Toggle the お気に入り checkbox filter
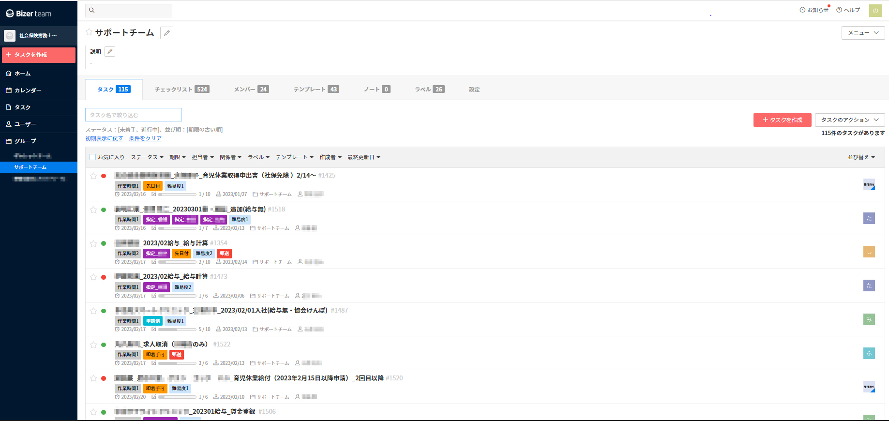The width and height of the screenshot is (889, 421). click(93, 157)
